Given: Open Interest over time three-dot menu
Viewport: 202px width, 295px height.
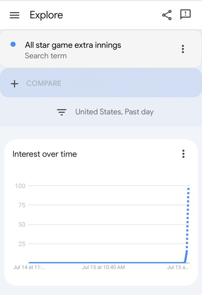Looking at the screenshot, I should [183, 154].
